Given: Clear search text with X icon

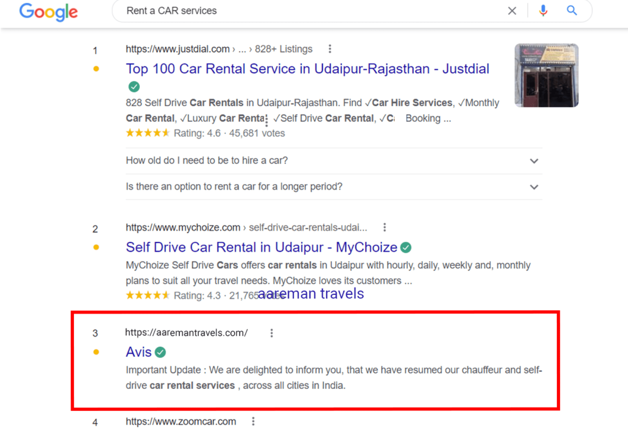Looking at the screenshot, I should 512,11.
